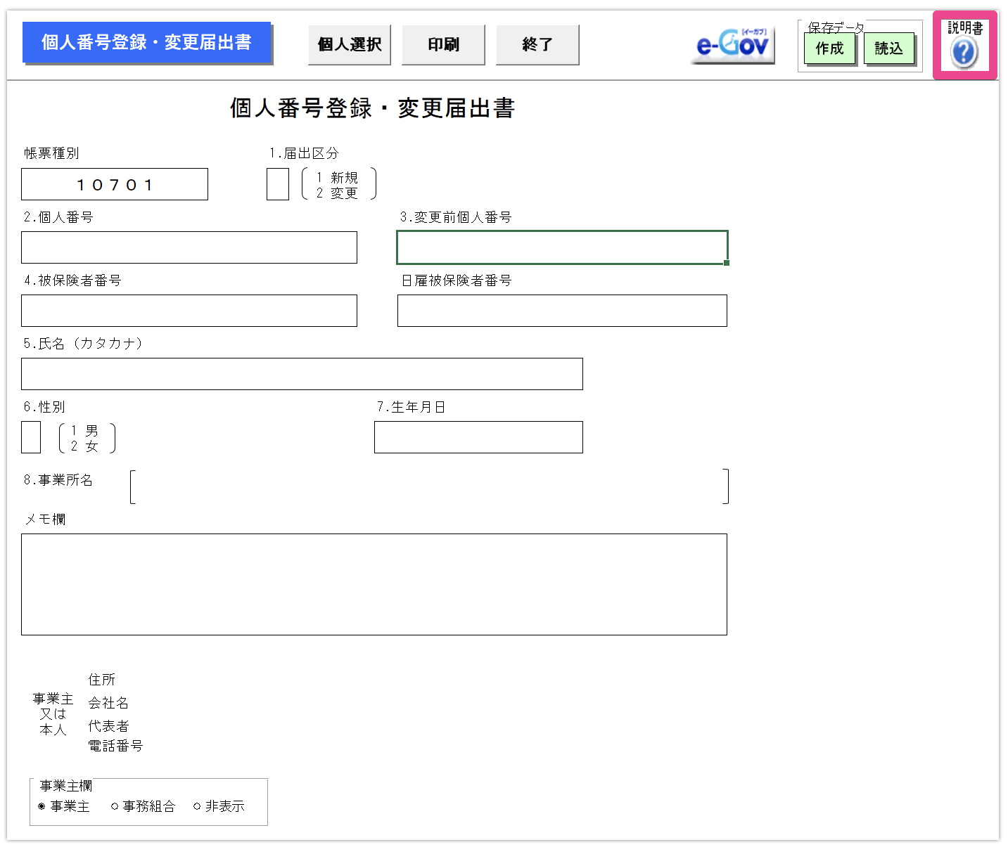Click the 4.被保険者番号 input field
The width and height of the screenshot is (1008, 847).
pyautogui.click(x=189, y=311)
